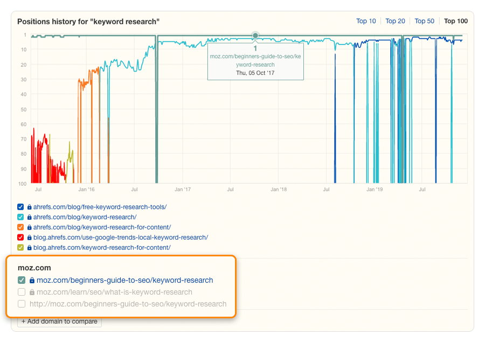Click lock icon beside moz.com/beginners-guide-to-seo/keyword-research
This screenshot has width=485, height=342.
click(x=32, y=280)
